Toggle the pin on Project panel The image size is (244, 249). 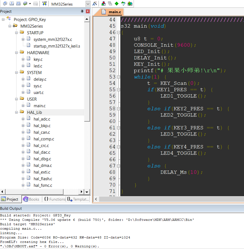[x=82, y=11]
